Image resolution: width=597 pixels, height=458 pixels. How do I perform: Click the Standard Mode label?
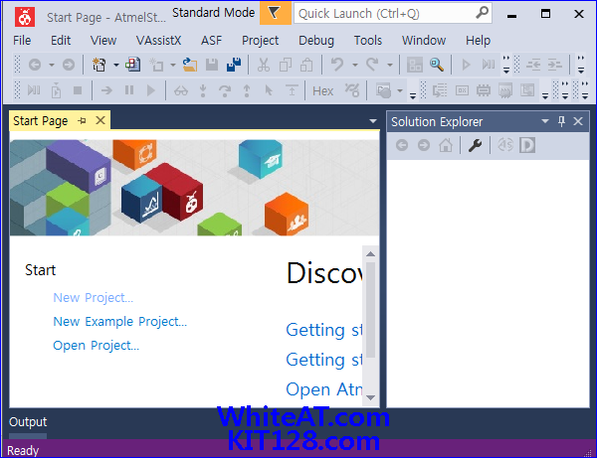(213, 13)
